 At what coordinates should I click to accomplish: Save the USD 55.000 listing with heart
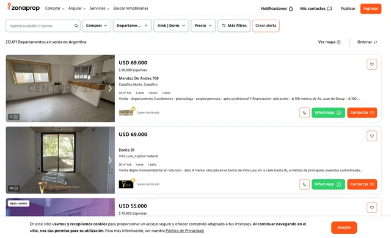371,208
